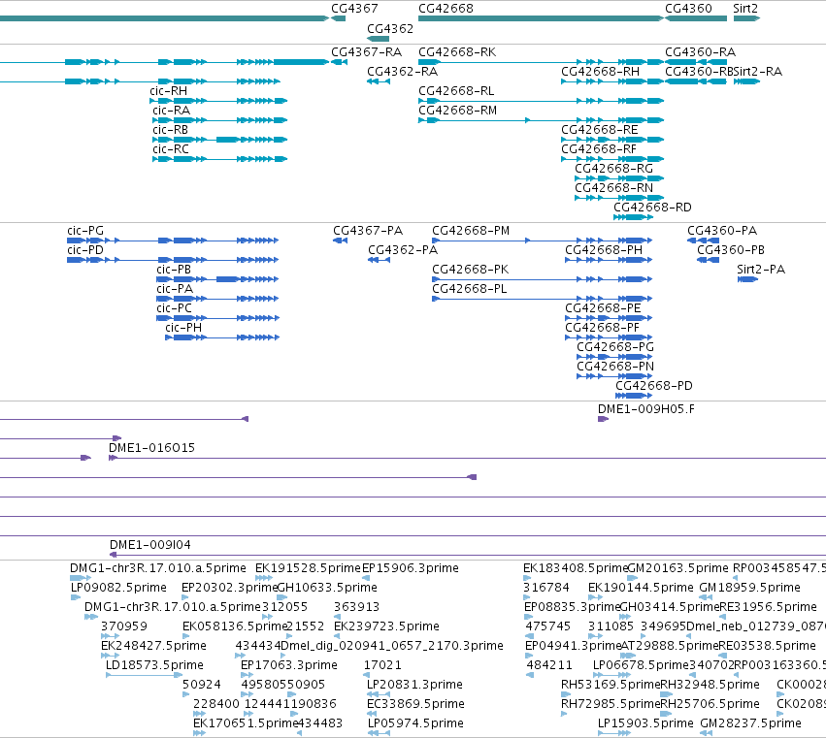Select the LP09082.5prime EST label
The width and height of the screenshot is (826, 738).
pyautogui.click(x=118, y=588)
